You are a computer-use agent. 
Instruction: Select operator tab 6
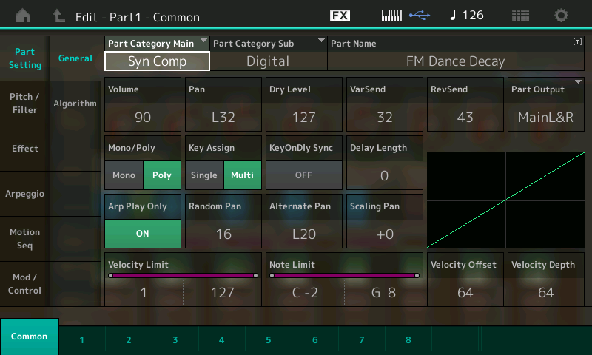(315, 340)
